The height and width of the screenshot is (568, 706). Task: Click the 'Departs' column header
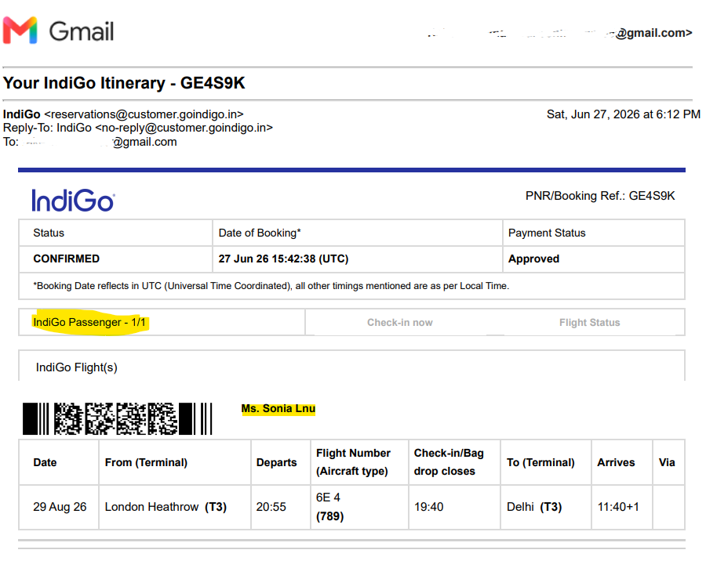click(x=276, y=462)
